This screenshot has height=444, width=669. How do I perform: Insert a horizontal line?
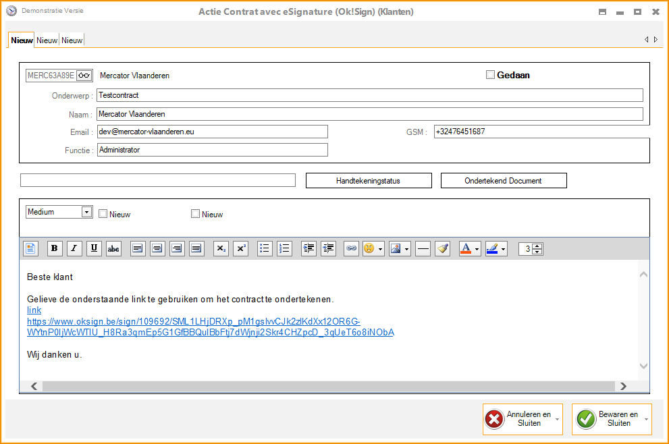pyautogui.click(x=423, y=248)
